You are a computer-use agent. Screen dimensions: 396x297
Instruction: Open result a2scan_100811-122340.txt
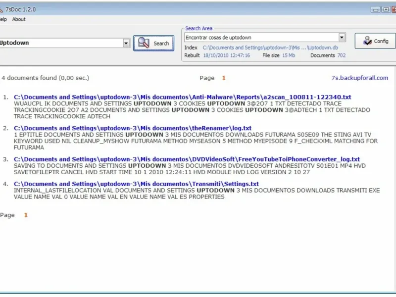click(x=182, y=97)
